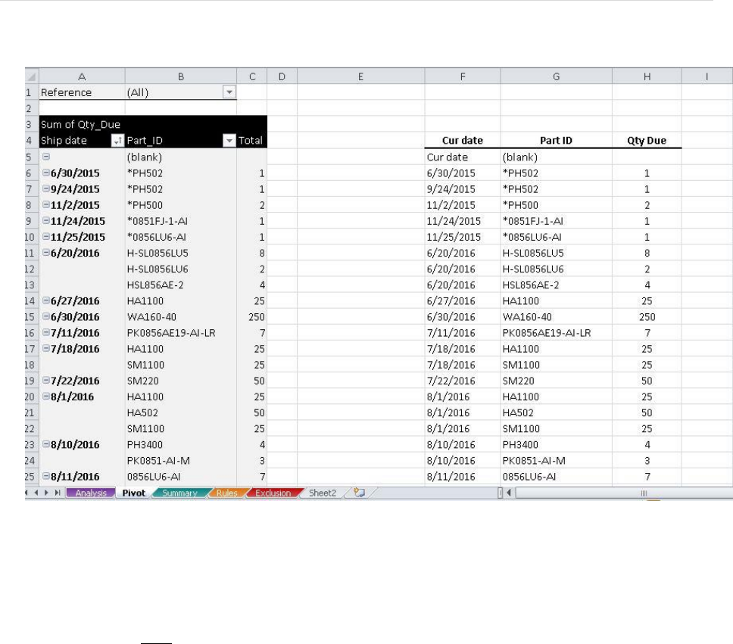Select the 'PK0856AE19-AI-LR' cell in column B
Viewport: 733px width, 644px height.
tap(180, 333)
